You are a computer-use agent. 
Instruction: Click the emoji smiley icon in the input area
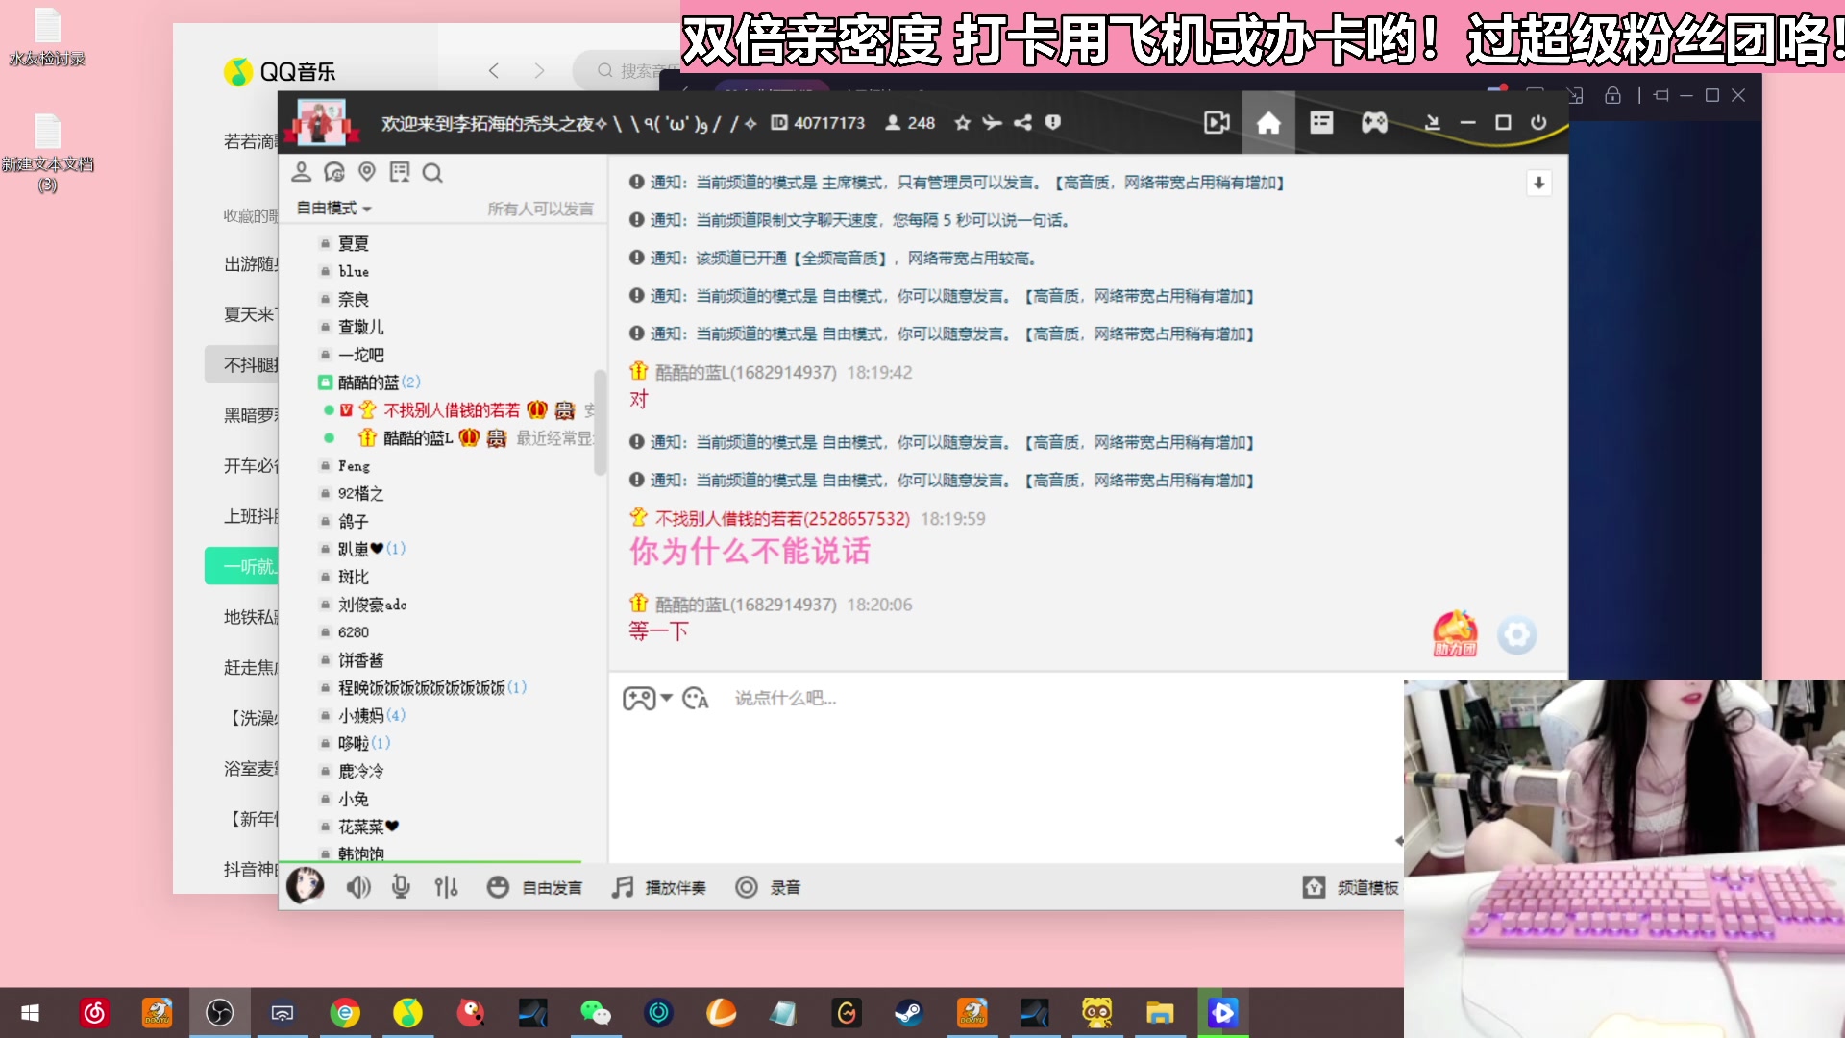click(498, 887)
